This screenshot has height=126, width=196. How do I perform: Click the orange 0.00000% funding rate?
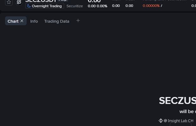click(x=151, y=6)
